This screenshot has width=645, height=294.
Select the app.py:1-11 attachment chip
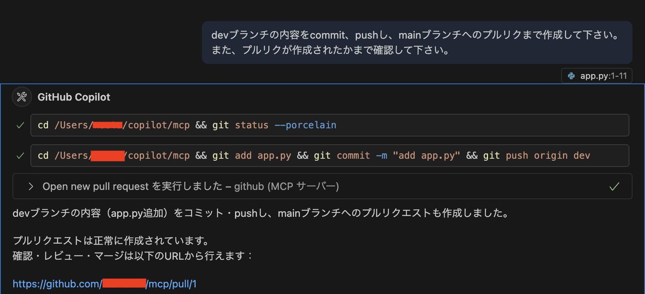point(596,76)
